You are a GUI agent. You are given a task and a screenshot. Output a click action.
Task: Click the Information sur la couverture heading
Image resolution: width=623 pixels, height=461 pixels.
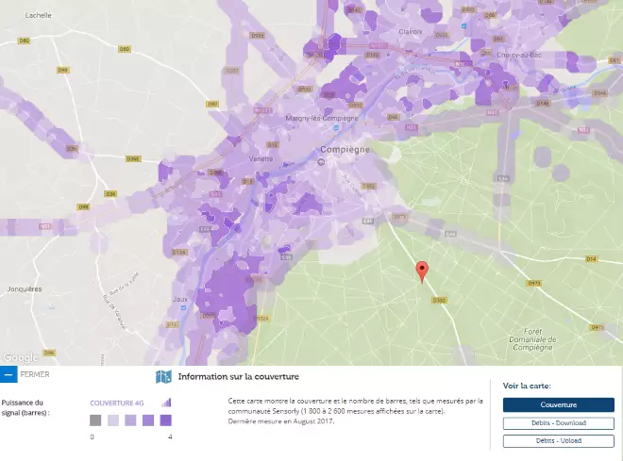(x=238, y=377)
